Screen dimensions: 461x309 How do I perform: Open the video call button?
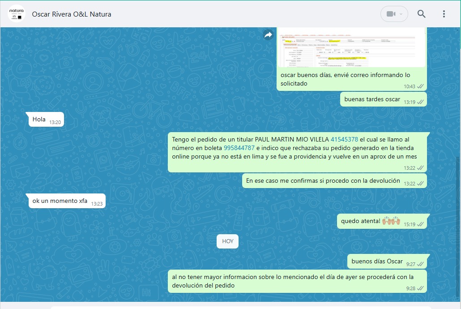pyautogui.click(x=391, y=14)
